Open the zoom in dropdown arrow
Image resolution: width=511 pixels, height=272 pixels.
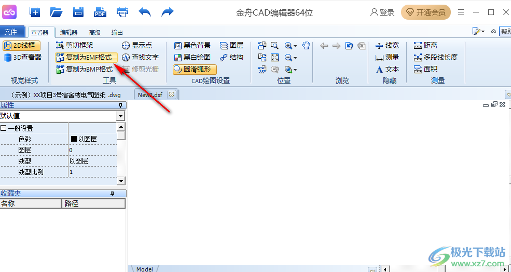click(295, 46)
